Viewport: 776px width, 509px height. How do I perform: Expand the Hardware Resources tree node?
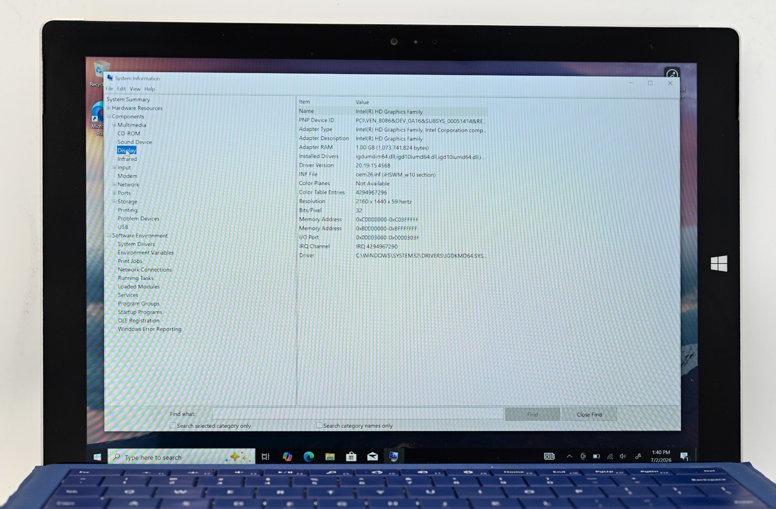(x=109, y=108)
